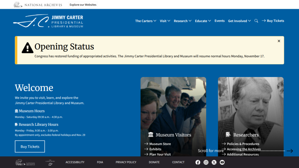Open the YouTube footer icon

coord(222,162)
